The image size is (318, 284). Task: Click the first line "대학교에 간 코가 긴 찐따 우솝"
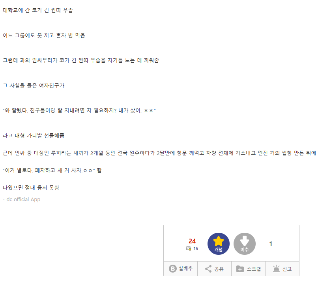pos(38,10)
